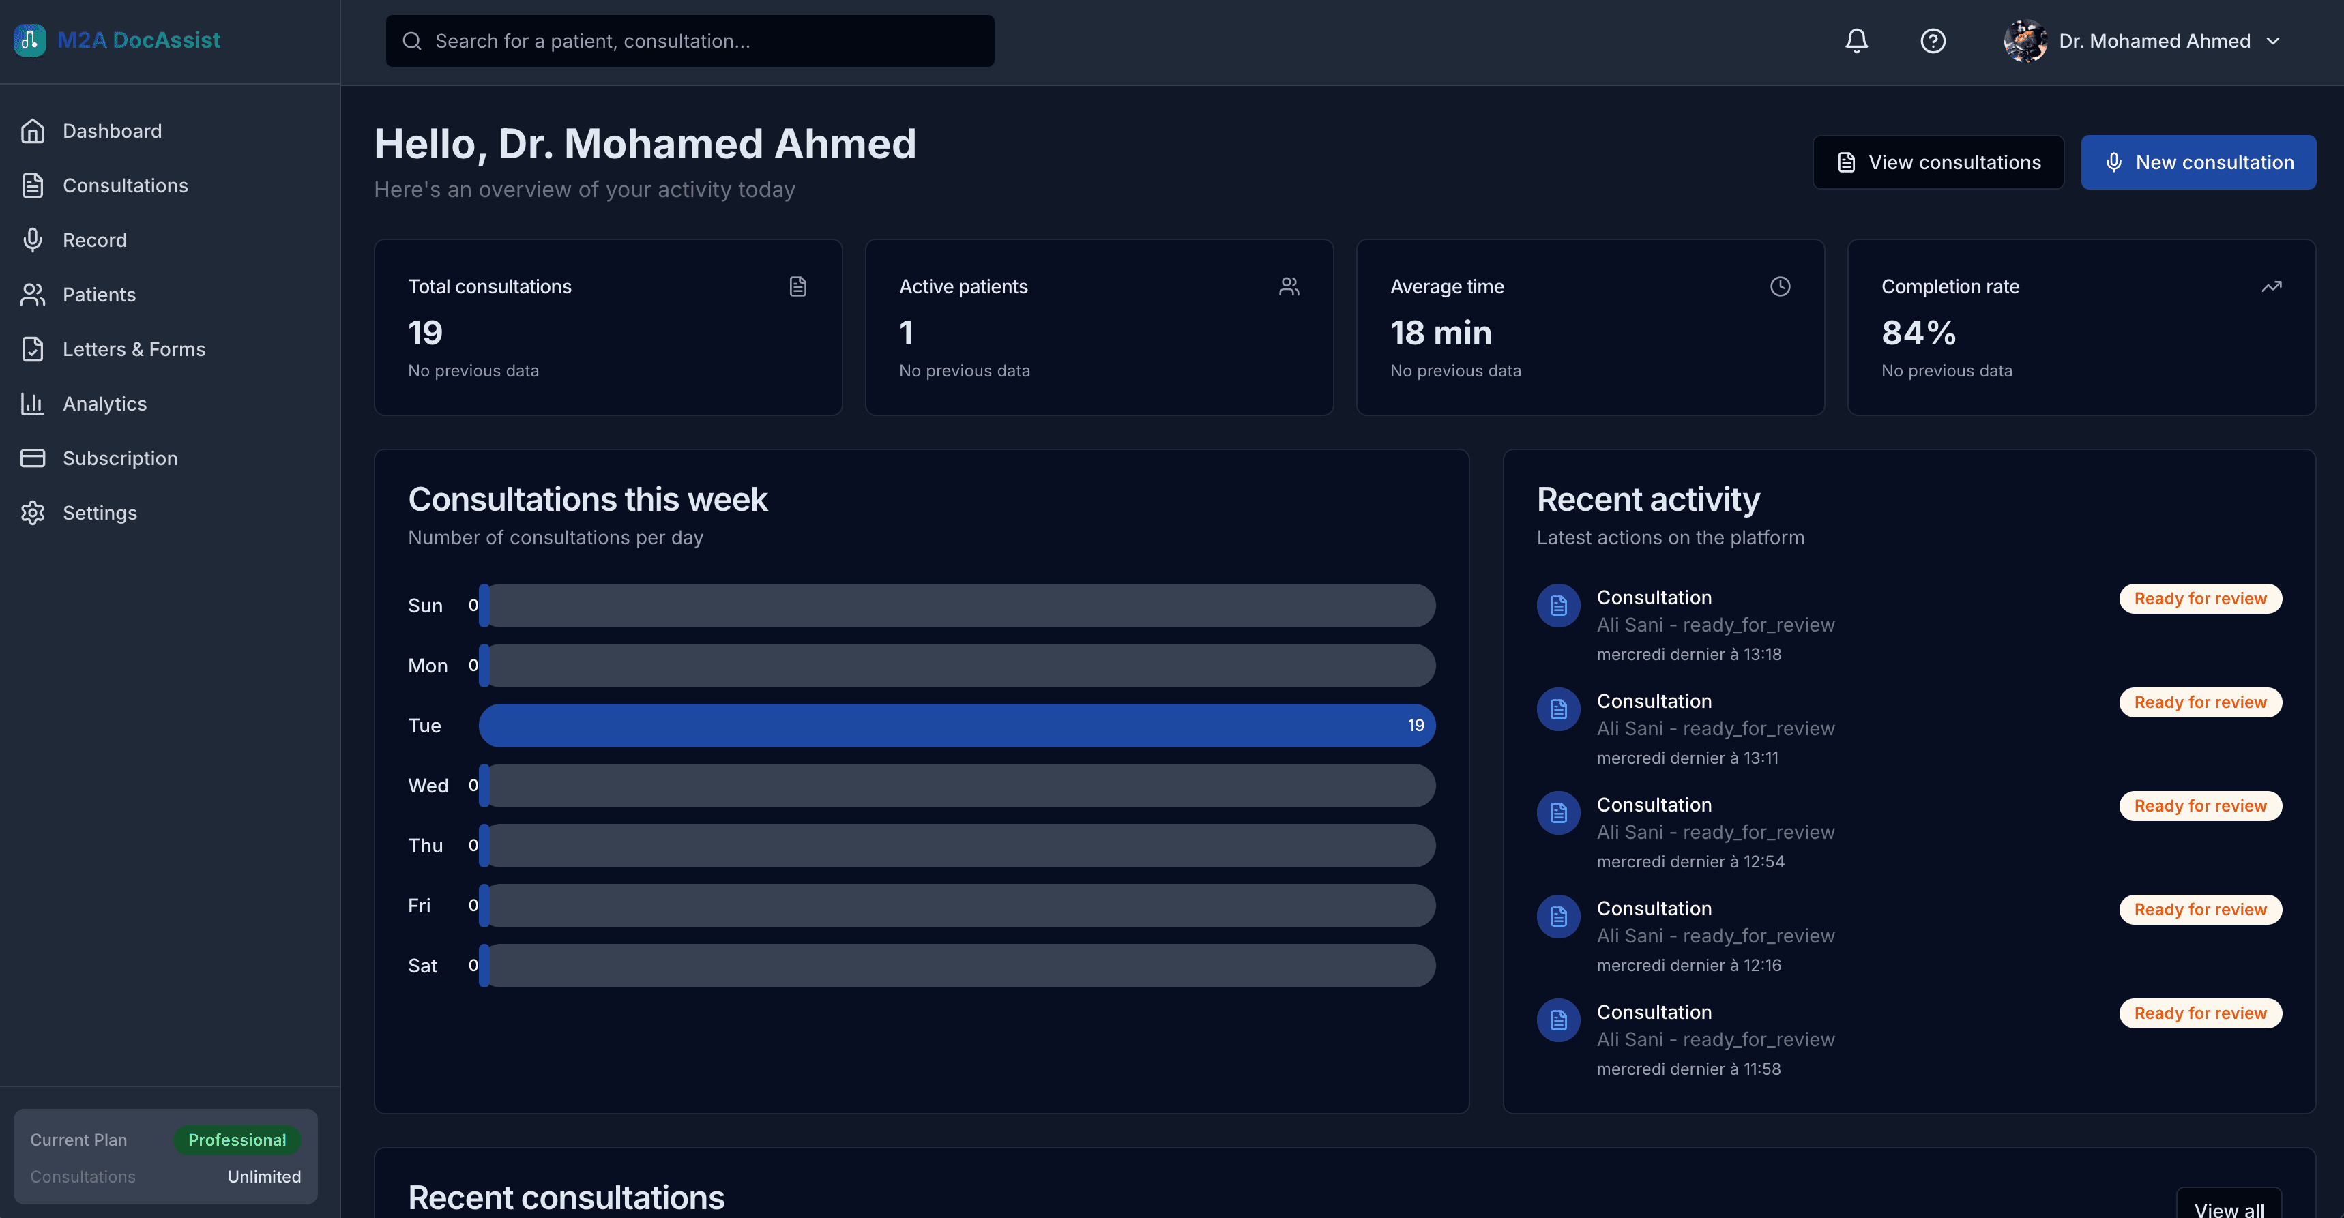Click the M2A DocAssist logo icon
The image size is (2344, 1218).
29,40
